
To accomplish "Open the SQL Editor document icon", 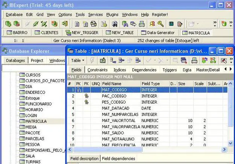I will click(77, 24).
